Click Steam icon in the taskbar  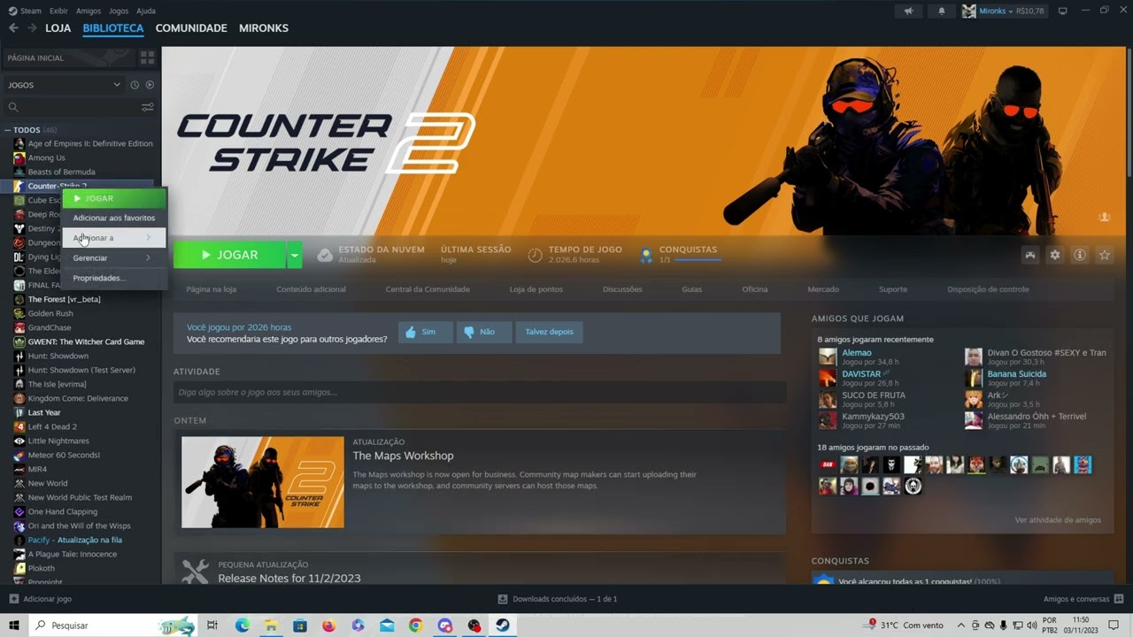(503, 625)
